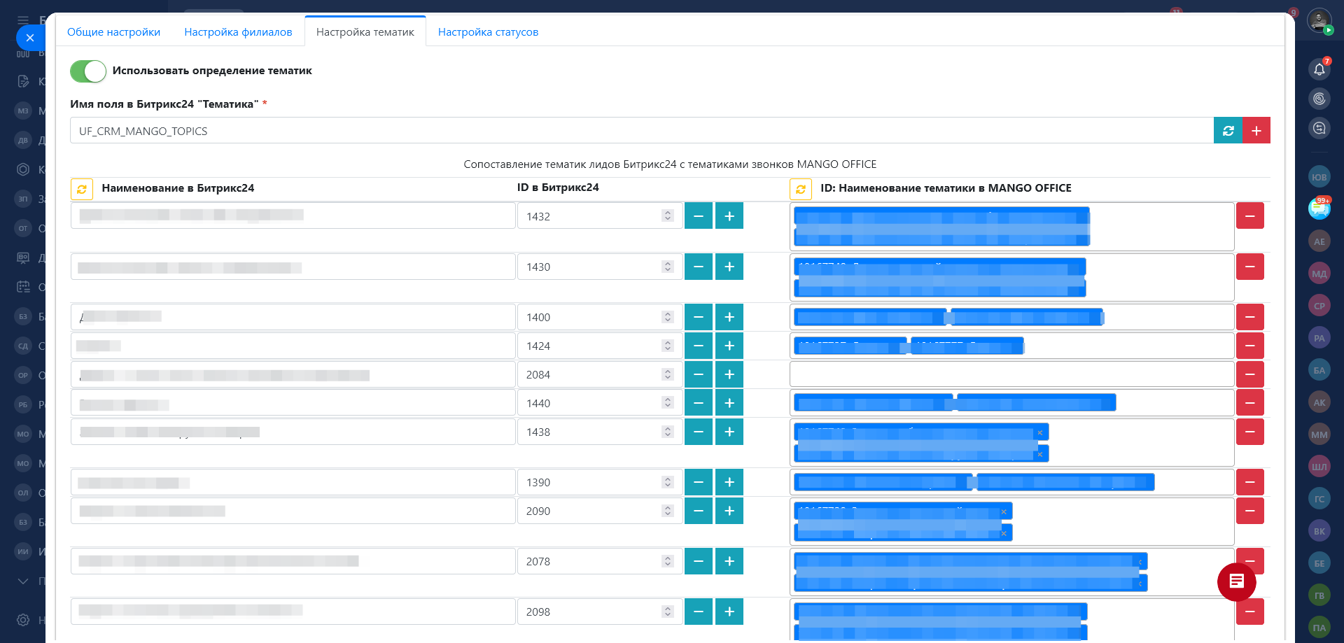Open the red chat widget button
This screenshot has width=1344, height=643.
1236,581
